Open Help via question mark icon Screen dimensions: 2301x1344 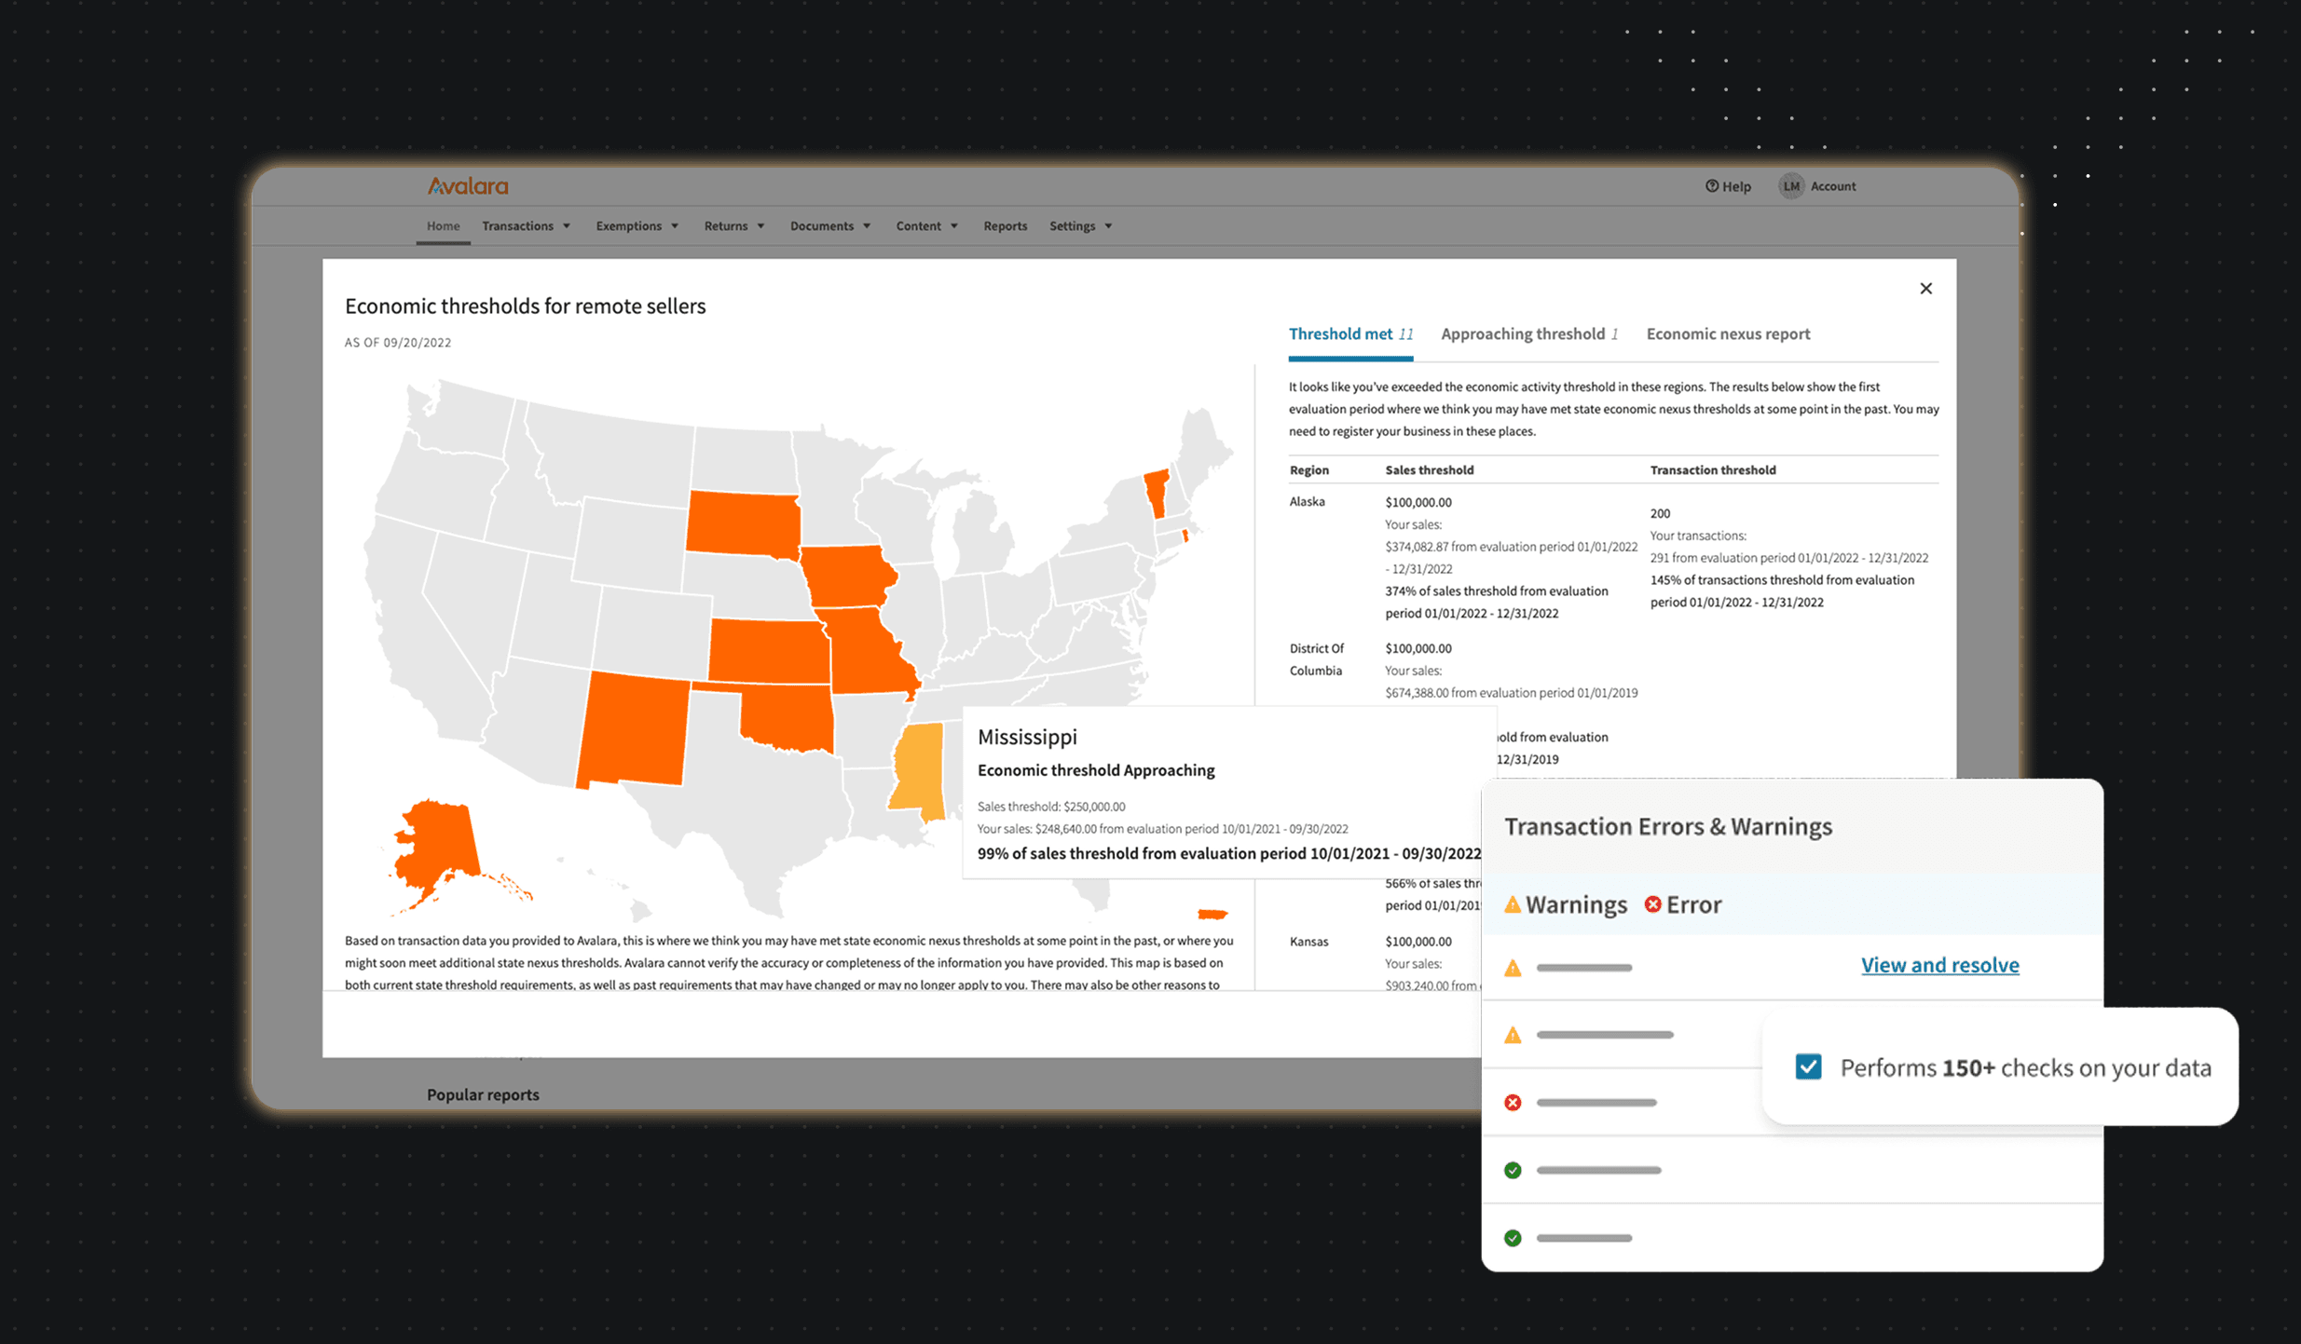pos(1711,186)
